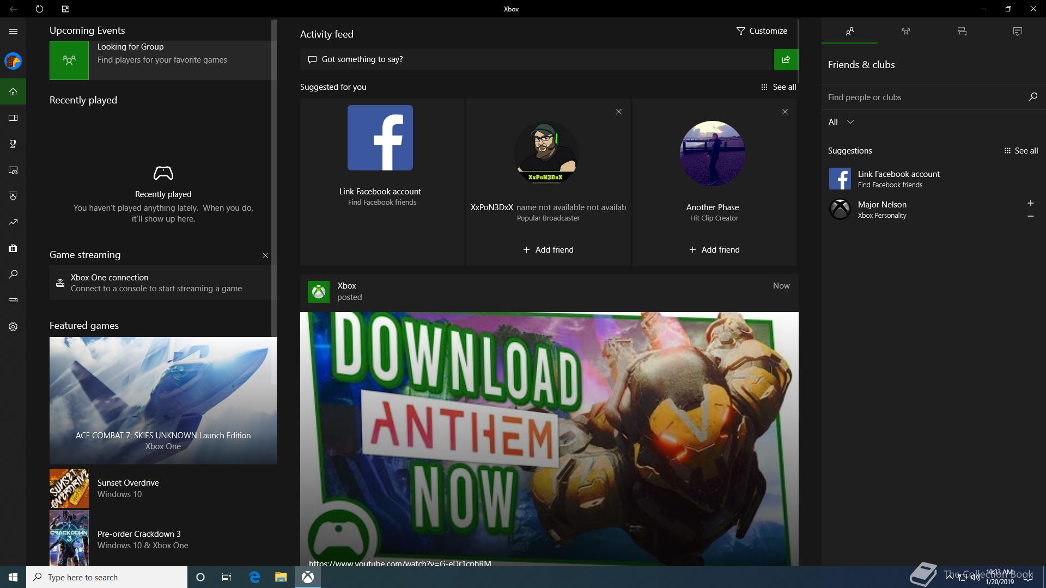Dismiss Another Phase suggestion card
Viewport: 1046px width, 588px height.
coord(784,112)
